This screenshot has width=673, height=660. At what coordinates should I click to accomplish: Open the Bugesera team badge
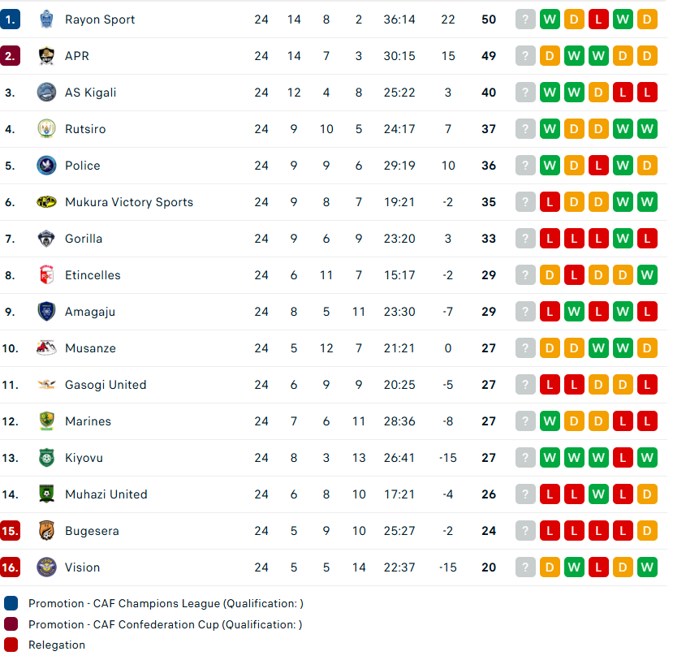pyautogui.click(x=46, y=531)
